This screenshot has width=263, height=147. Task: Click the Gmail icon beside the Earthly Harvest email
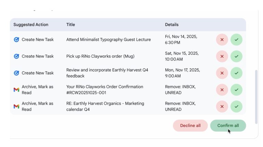click(x=16, y=106)
